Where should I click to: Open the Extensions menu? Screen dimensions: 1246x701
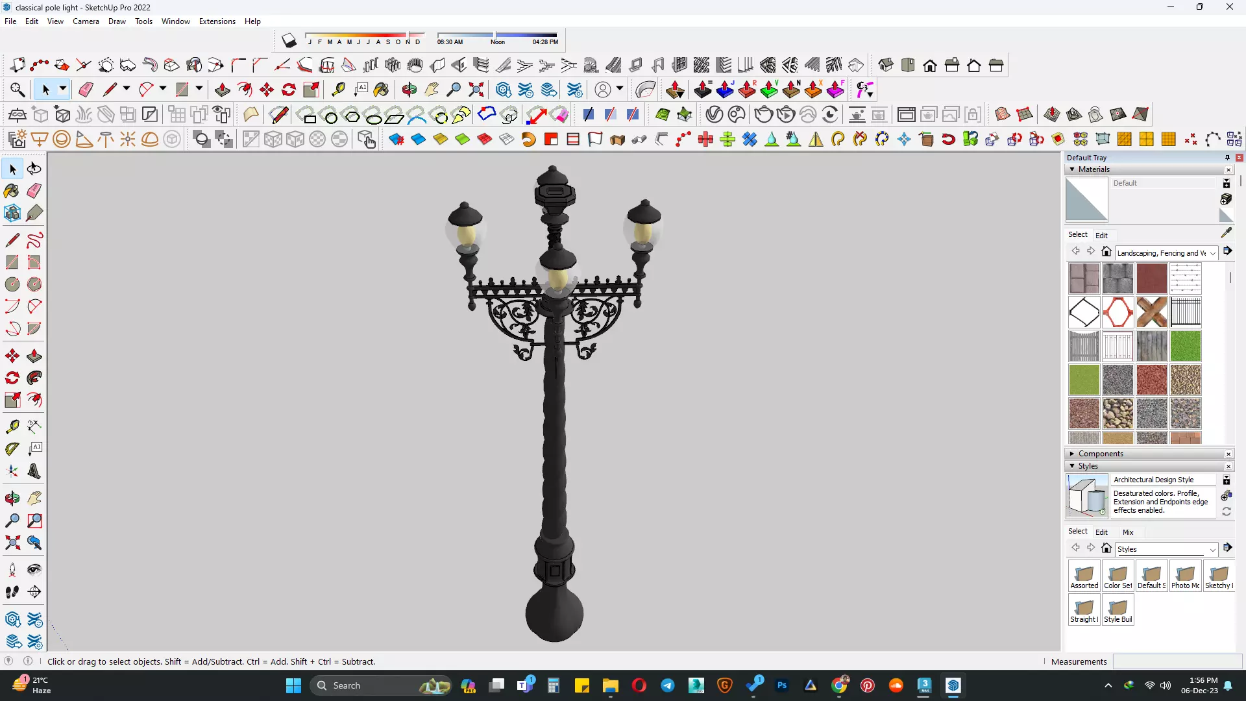pos(217,21)
